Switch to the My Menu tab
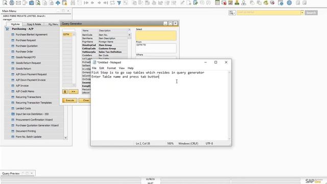Image resolution: width=327 pixels, height=184 pixels. pos(53,24)
